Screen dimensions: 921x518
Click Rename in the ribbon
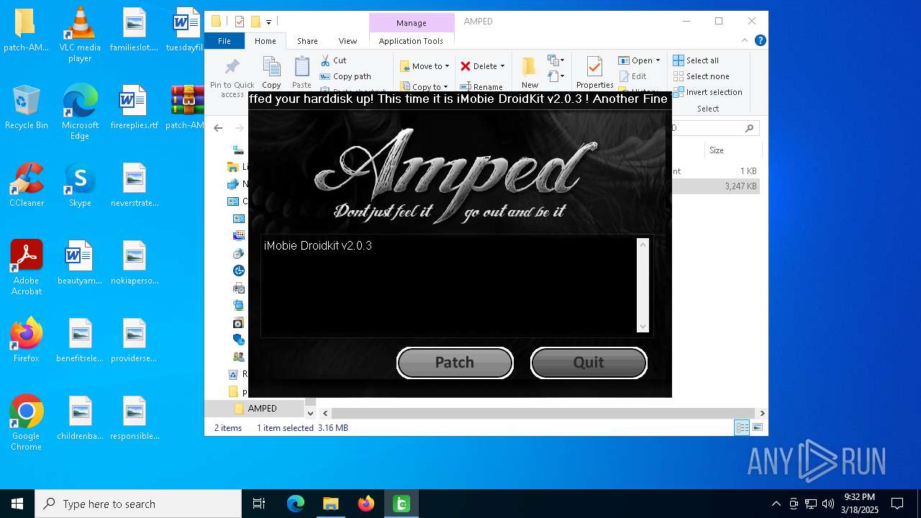pos(481,87)
